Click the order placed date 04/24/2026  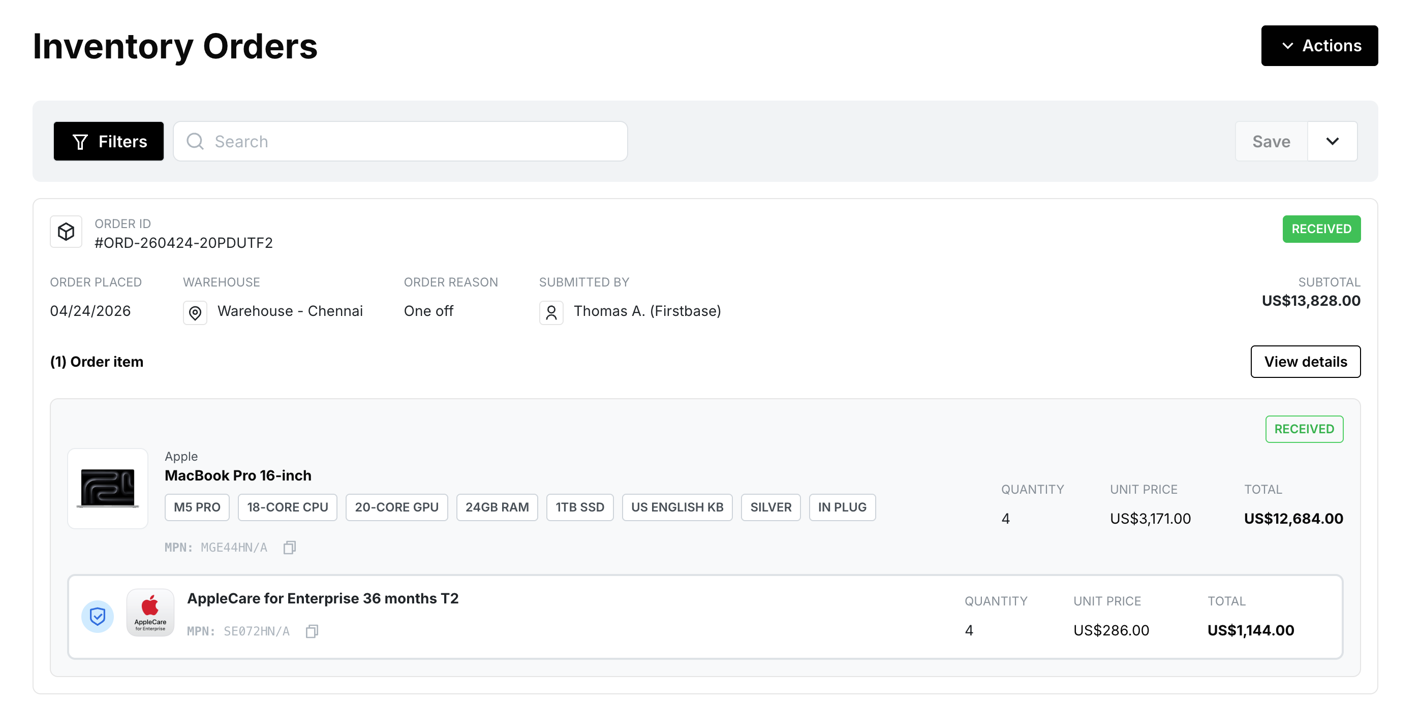(90, 311)
